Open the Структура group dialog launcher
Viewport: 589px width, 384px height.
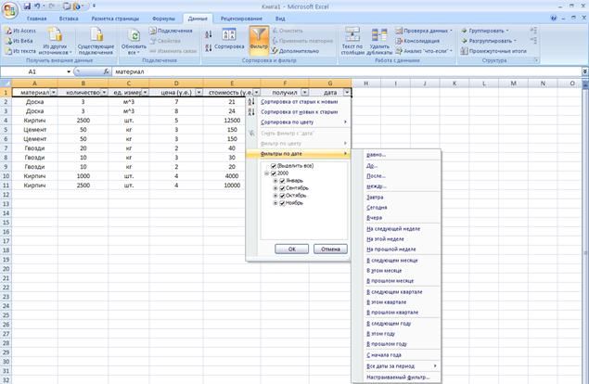(536, 60)
